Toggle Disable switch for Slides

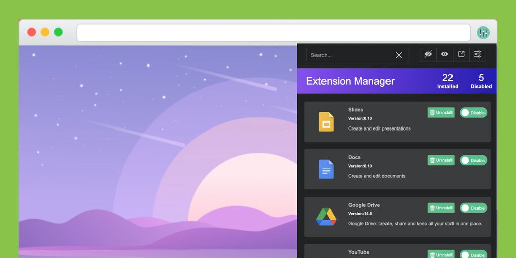point(473,112)
